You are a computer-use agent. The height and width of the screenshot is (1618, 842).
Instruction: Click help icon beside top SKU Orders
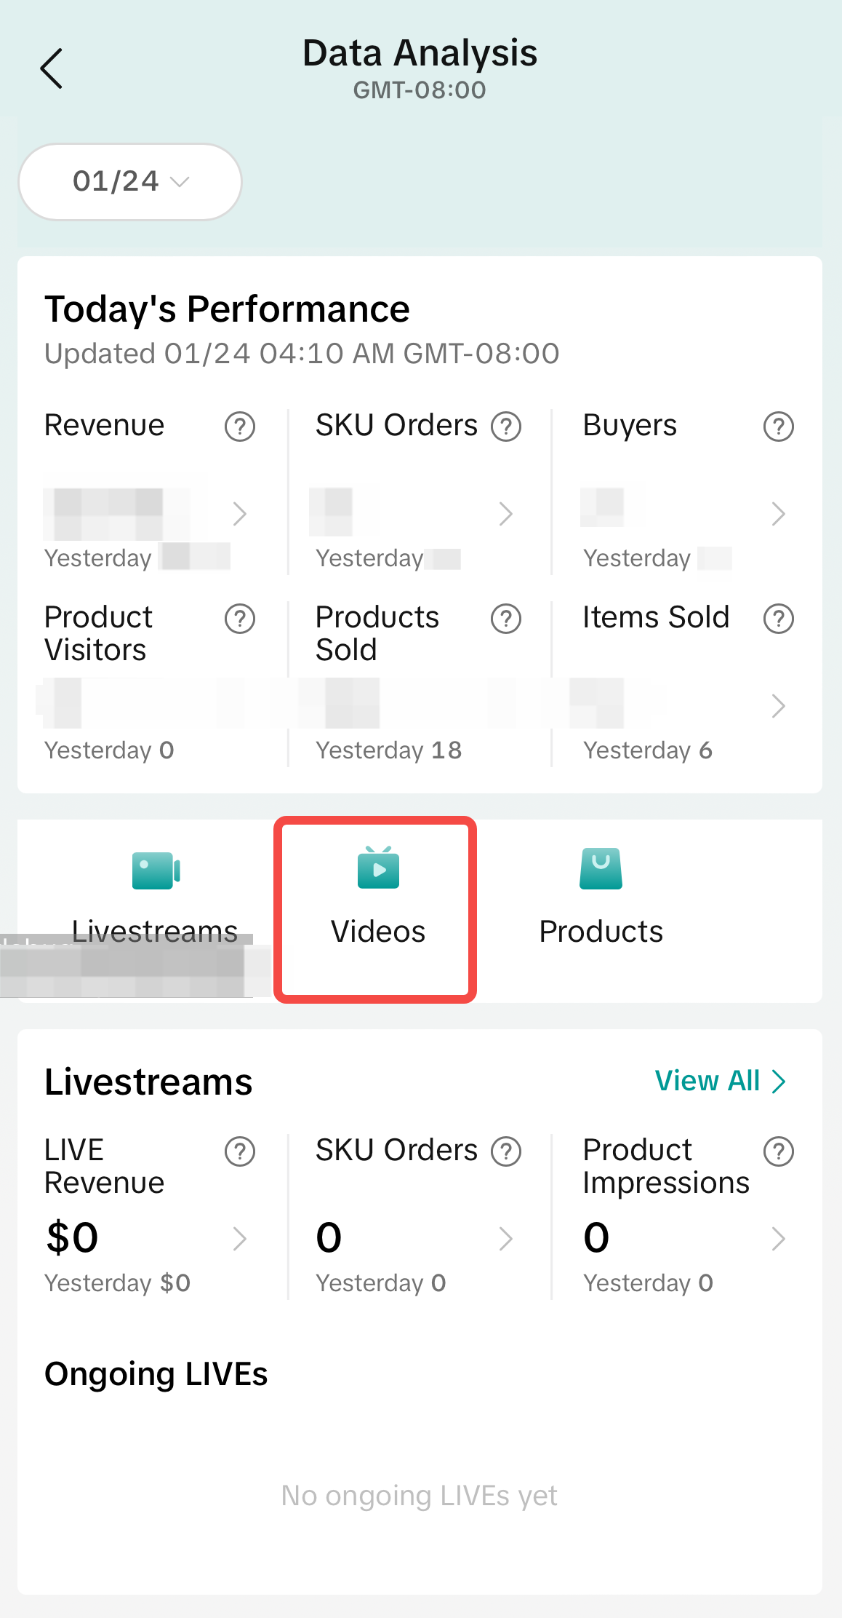click(x=506, y=427)
